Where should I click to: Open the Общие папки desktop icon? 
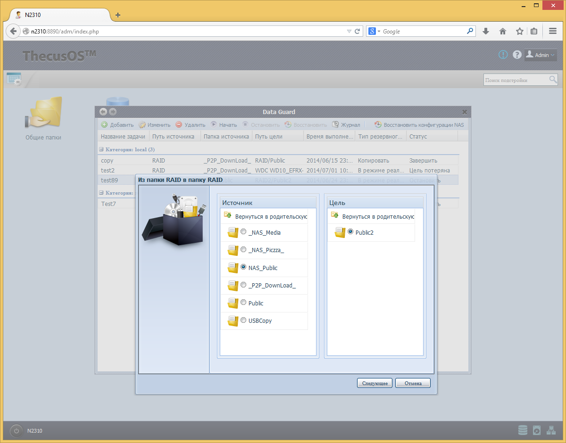pos(43,119)
